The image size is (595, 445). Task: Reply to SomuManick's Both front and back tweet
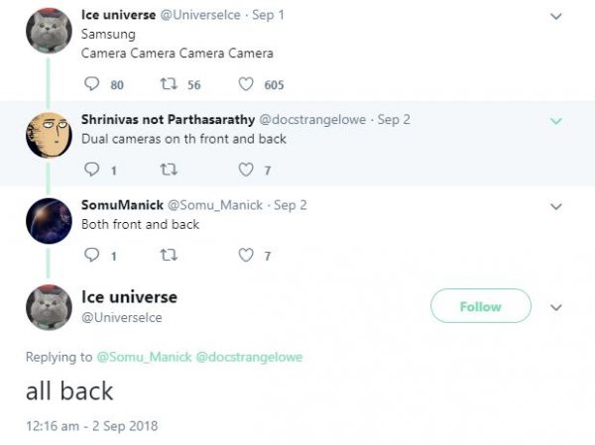pos(91,255)
